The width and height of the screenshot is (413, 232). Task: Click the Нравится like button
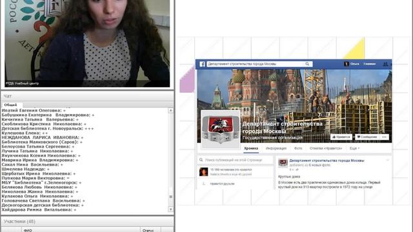[341, 137]
